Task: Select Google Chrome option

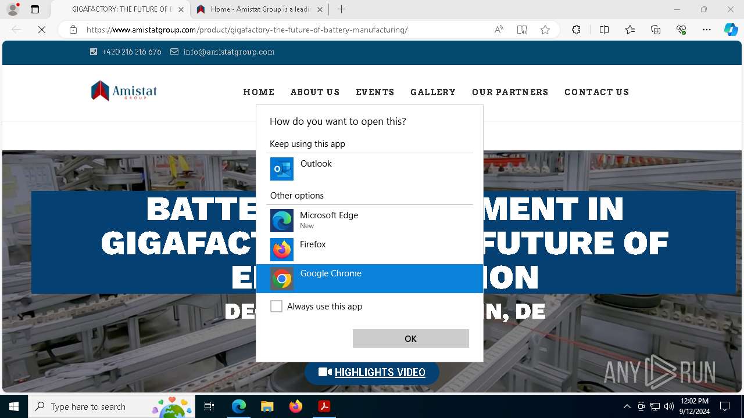Action: (369, 279)
